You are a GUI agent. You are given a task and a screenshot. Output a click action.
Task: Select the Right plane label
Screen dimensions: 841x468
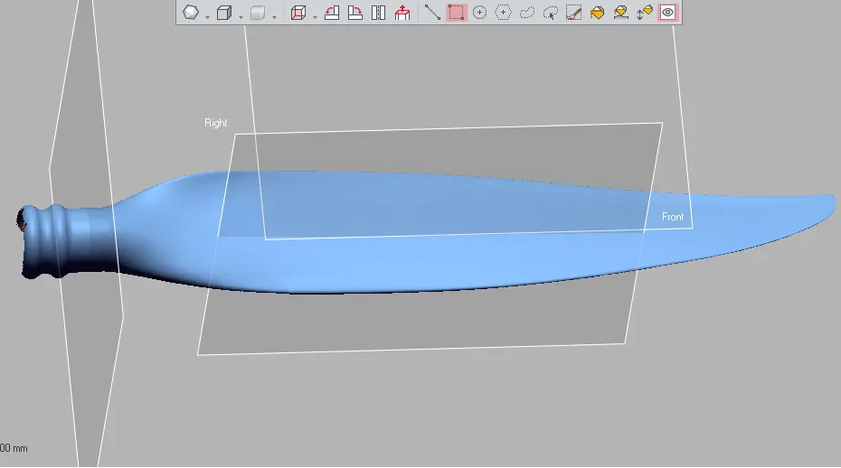(215, 123)
